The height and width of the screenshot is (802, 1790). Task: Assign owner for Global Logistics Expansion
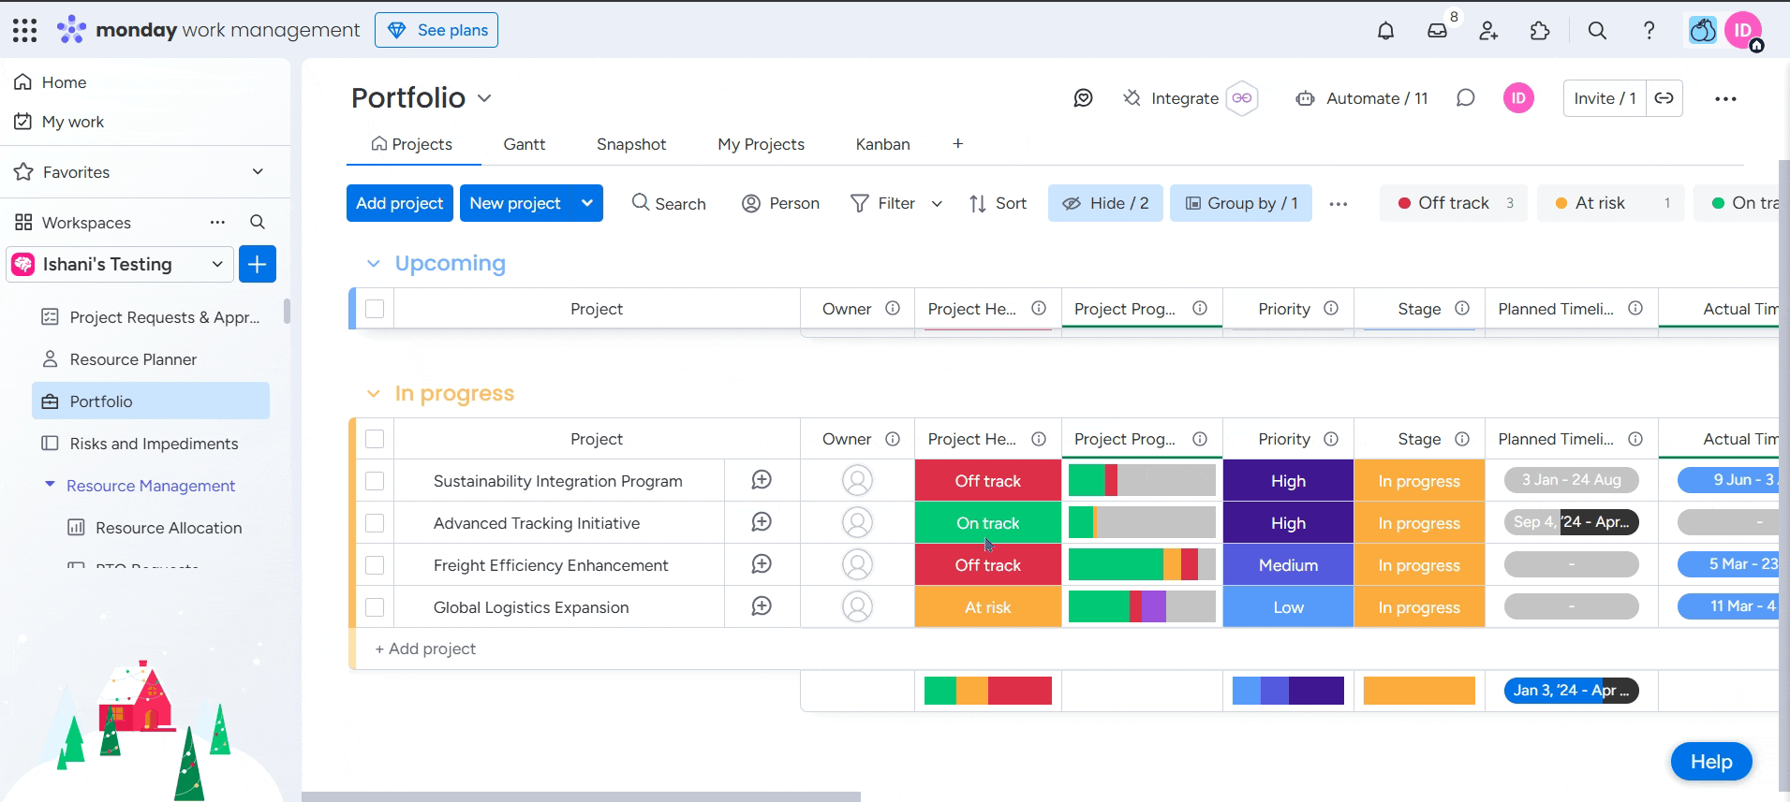(857, 606)
